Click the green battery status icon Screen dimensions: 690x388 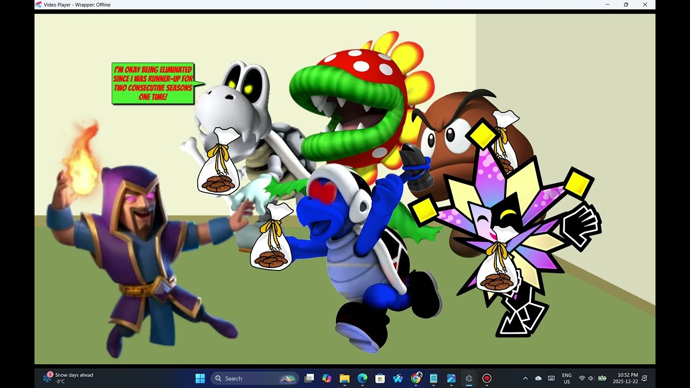click(602, 378)
